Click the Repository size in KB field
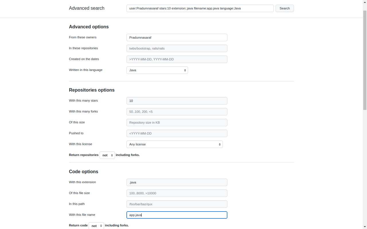The image size is (367, 229). [x=177, y=123]
